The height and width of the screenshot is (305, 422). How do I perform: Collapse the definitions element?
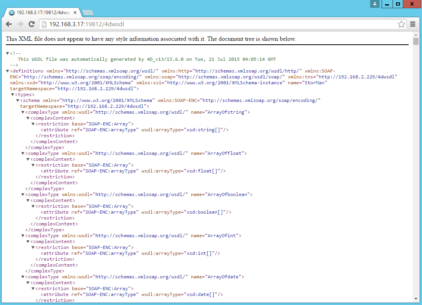[7, 71]
